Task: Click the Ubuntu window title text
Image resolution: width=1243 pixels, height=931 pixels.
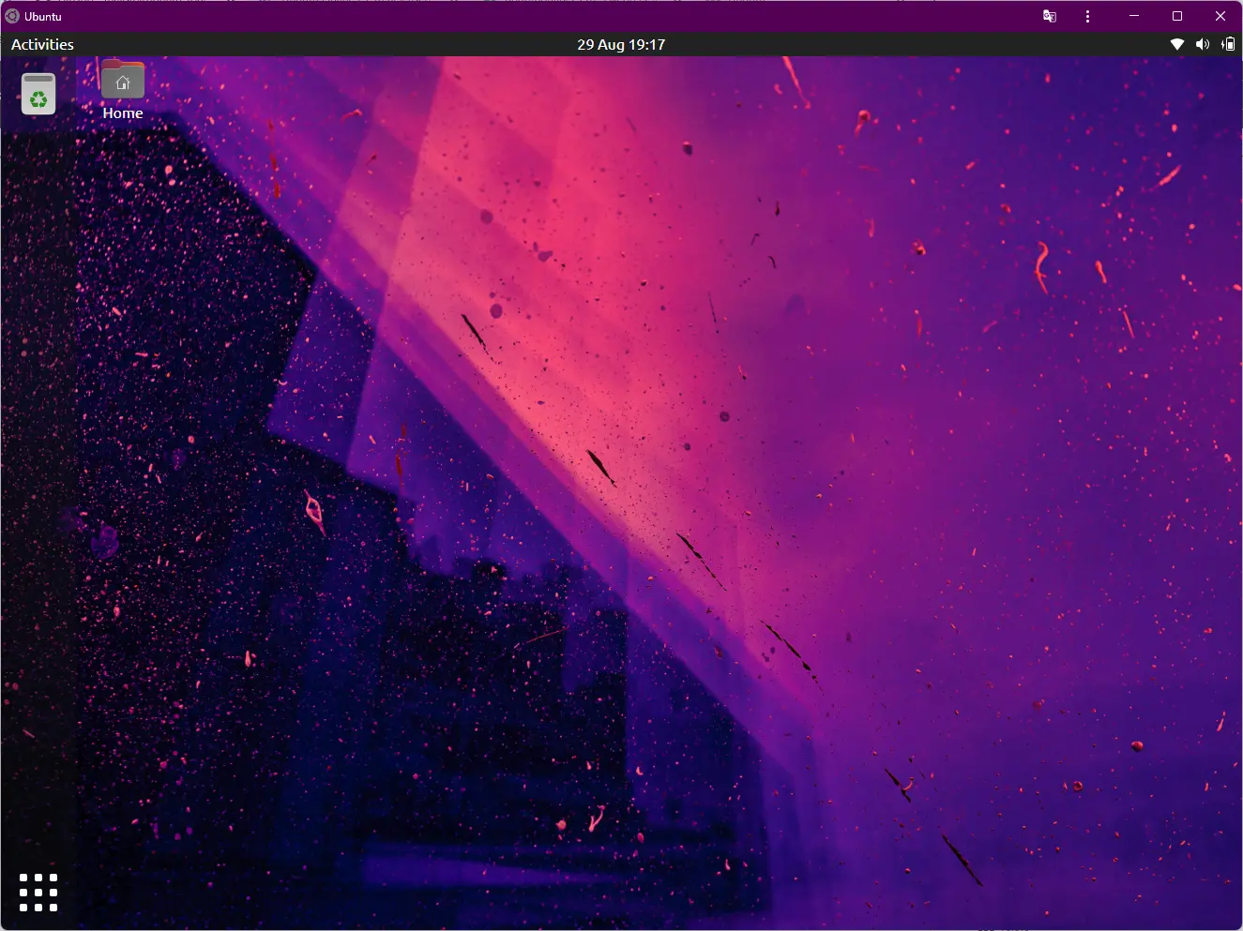Action: pyautogui.click(x=43, y=16)
